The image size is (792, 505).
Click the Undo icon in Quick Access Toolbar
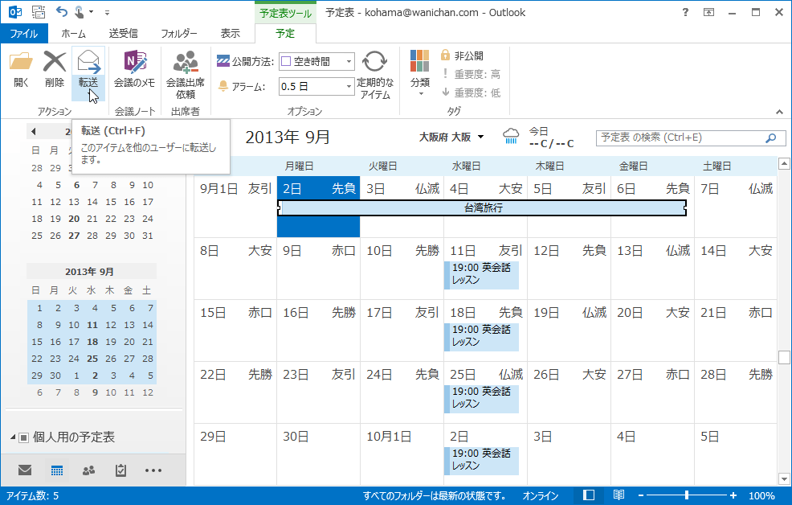point(61,11)
